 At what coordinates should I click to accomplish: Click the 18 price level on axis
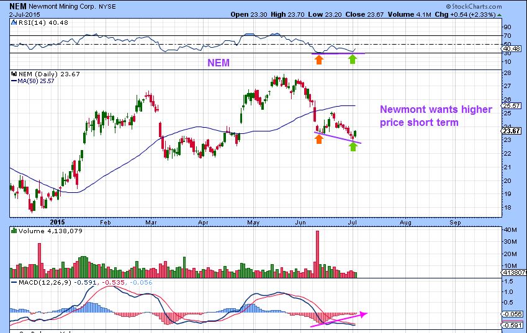click(x=508, y=208)
